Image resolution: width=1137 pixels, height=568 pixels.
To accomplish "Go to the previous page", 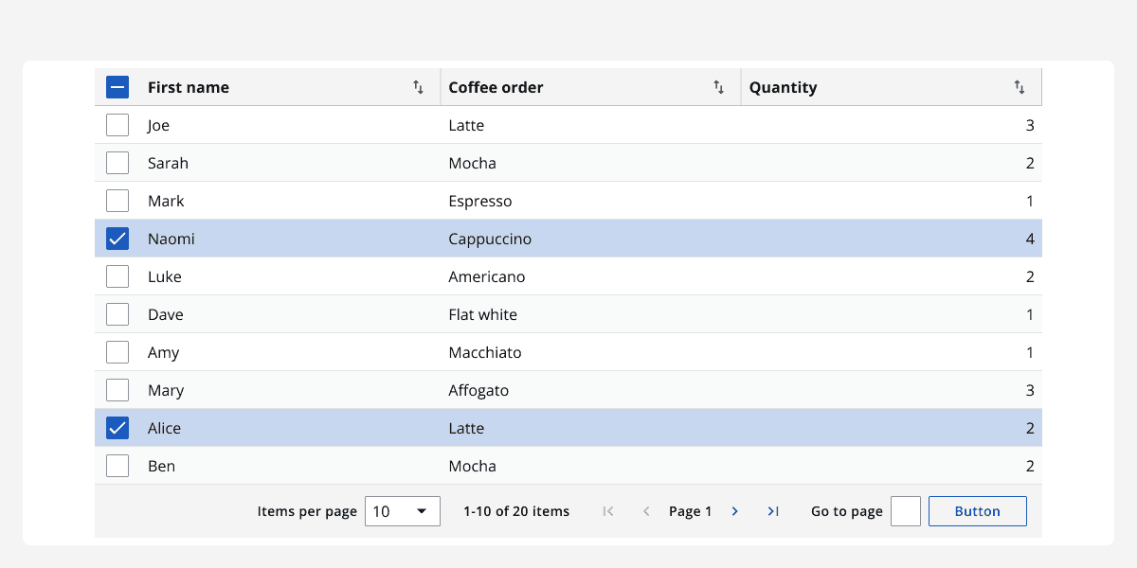I will (x=646, y=511).
